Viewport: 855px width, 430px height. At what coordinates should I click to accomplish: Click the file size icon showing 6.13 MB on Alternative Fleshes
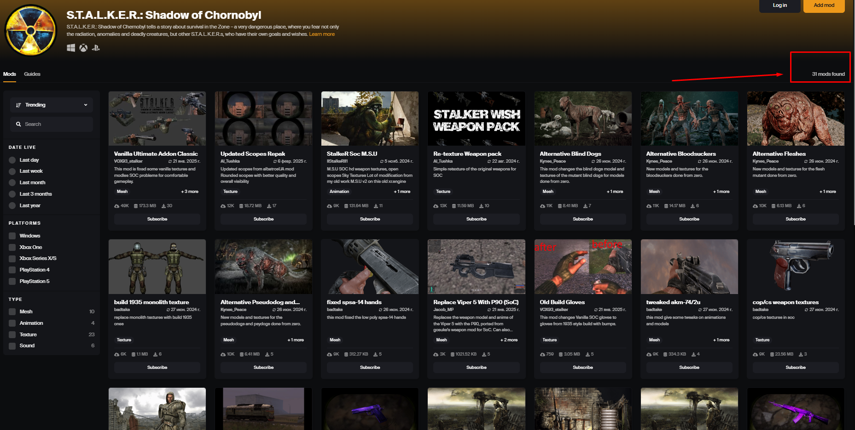(774, 206)
